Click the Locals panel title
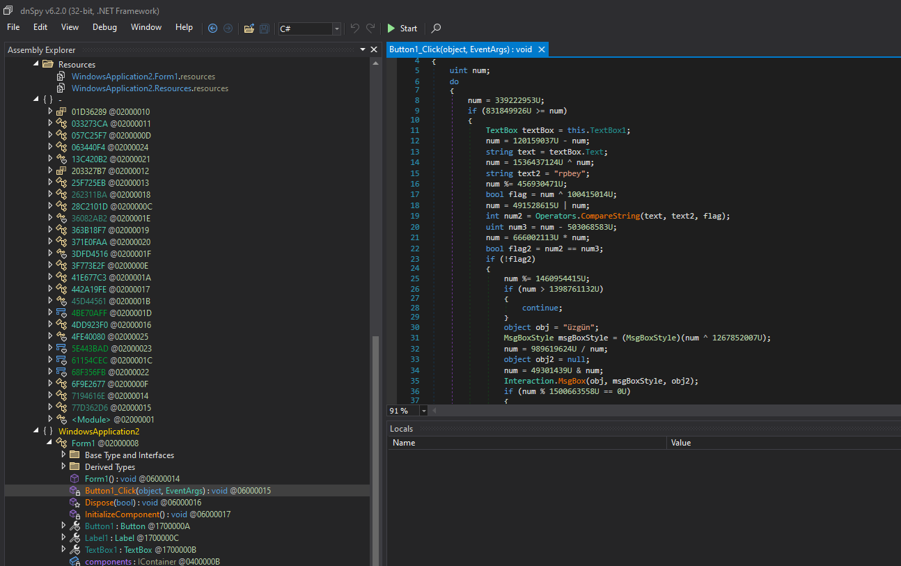Screen dimensions: 901x566 click(x=401, y=429)
